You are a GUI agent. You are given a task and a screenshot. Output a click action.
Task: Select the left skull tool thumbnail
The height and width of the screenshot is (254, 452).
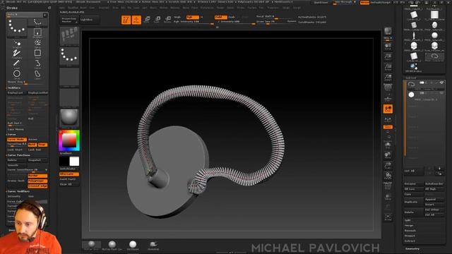pyautogui.click(x=414, y=46)
